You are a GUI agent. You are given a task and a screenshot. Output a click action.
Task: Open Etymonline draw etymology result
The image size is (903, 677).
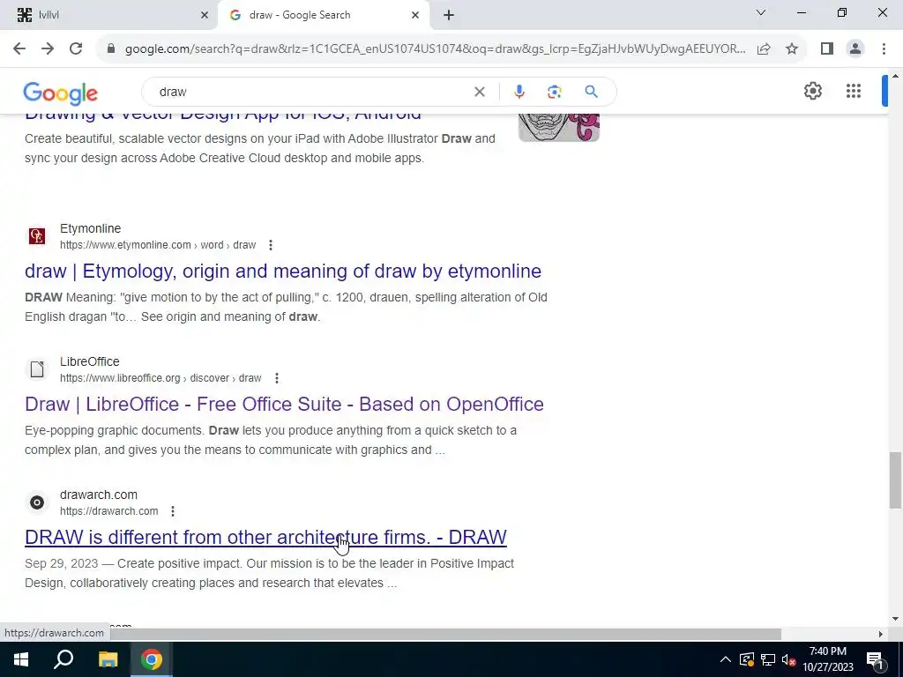[x=283, y=272]
